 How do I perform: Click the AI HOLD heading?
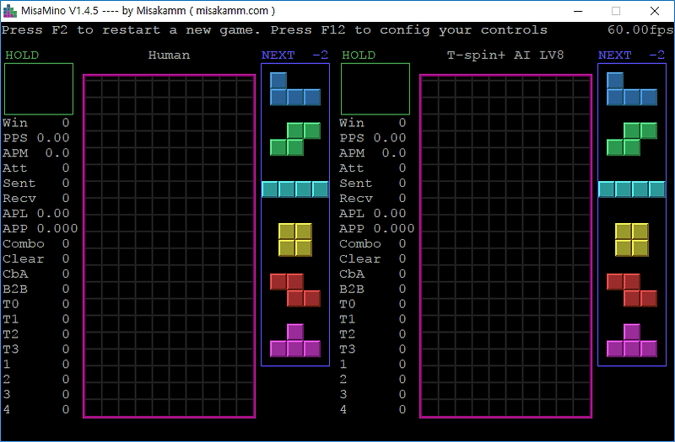click(x=359, y=56)
